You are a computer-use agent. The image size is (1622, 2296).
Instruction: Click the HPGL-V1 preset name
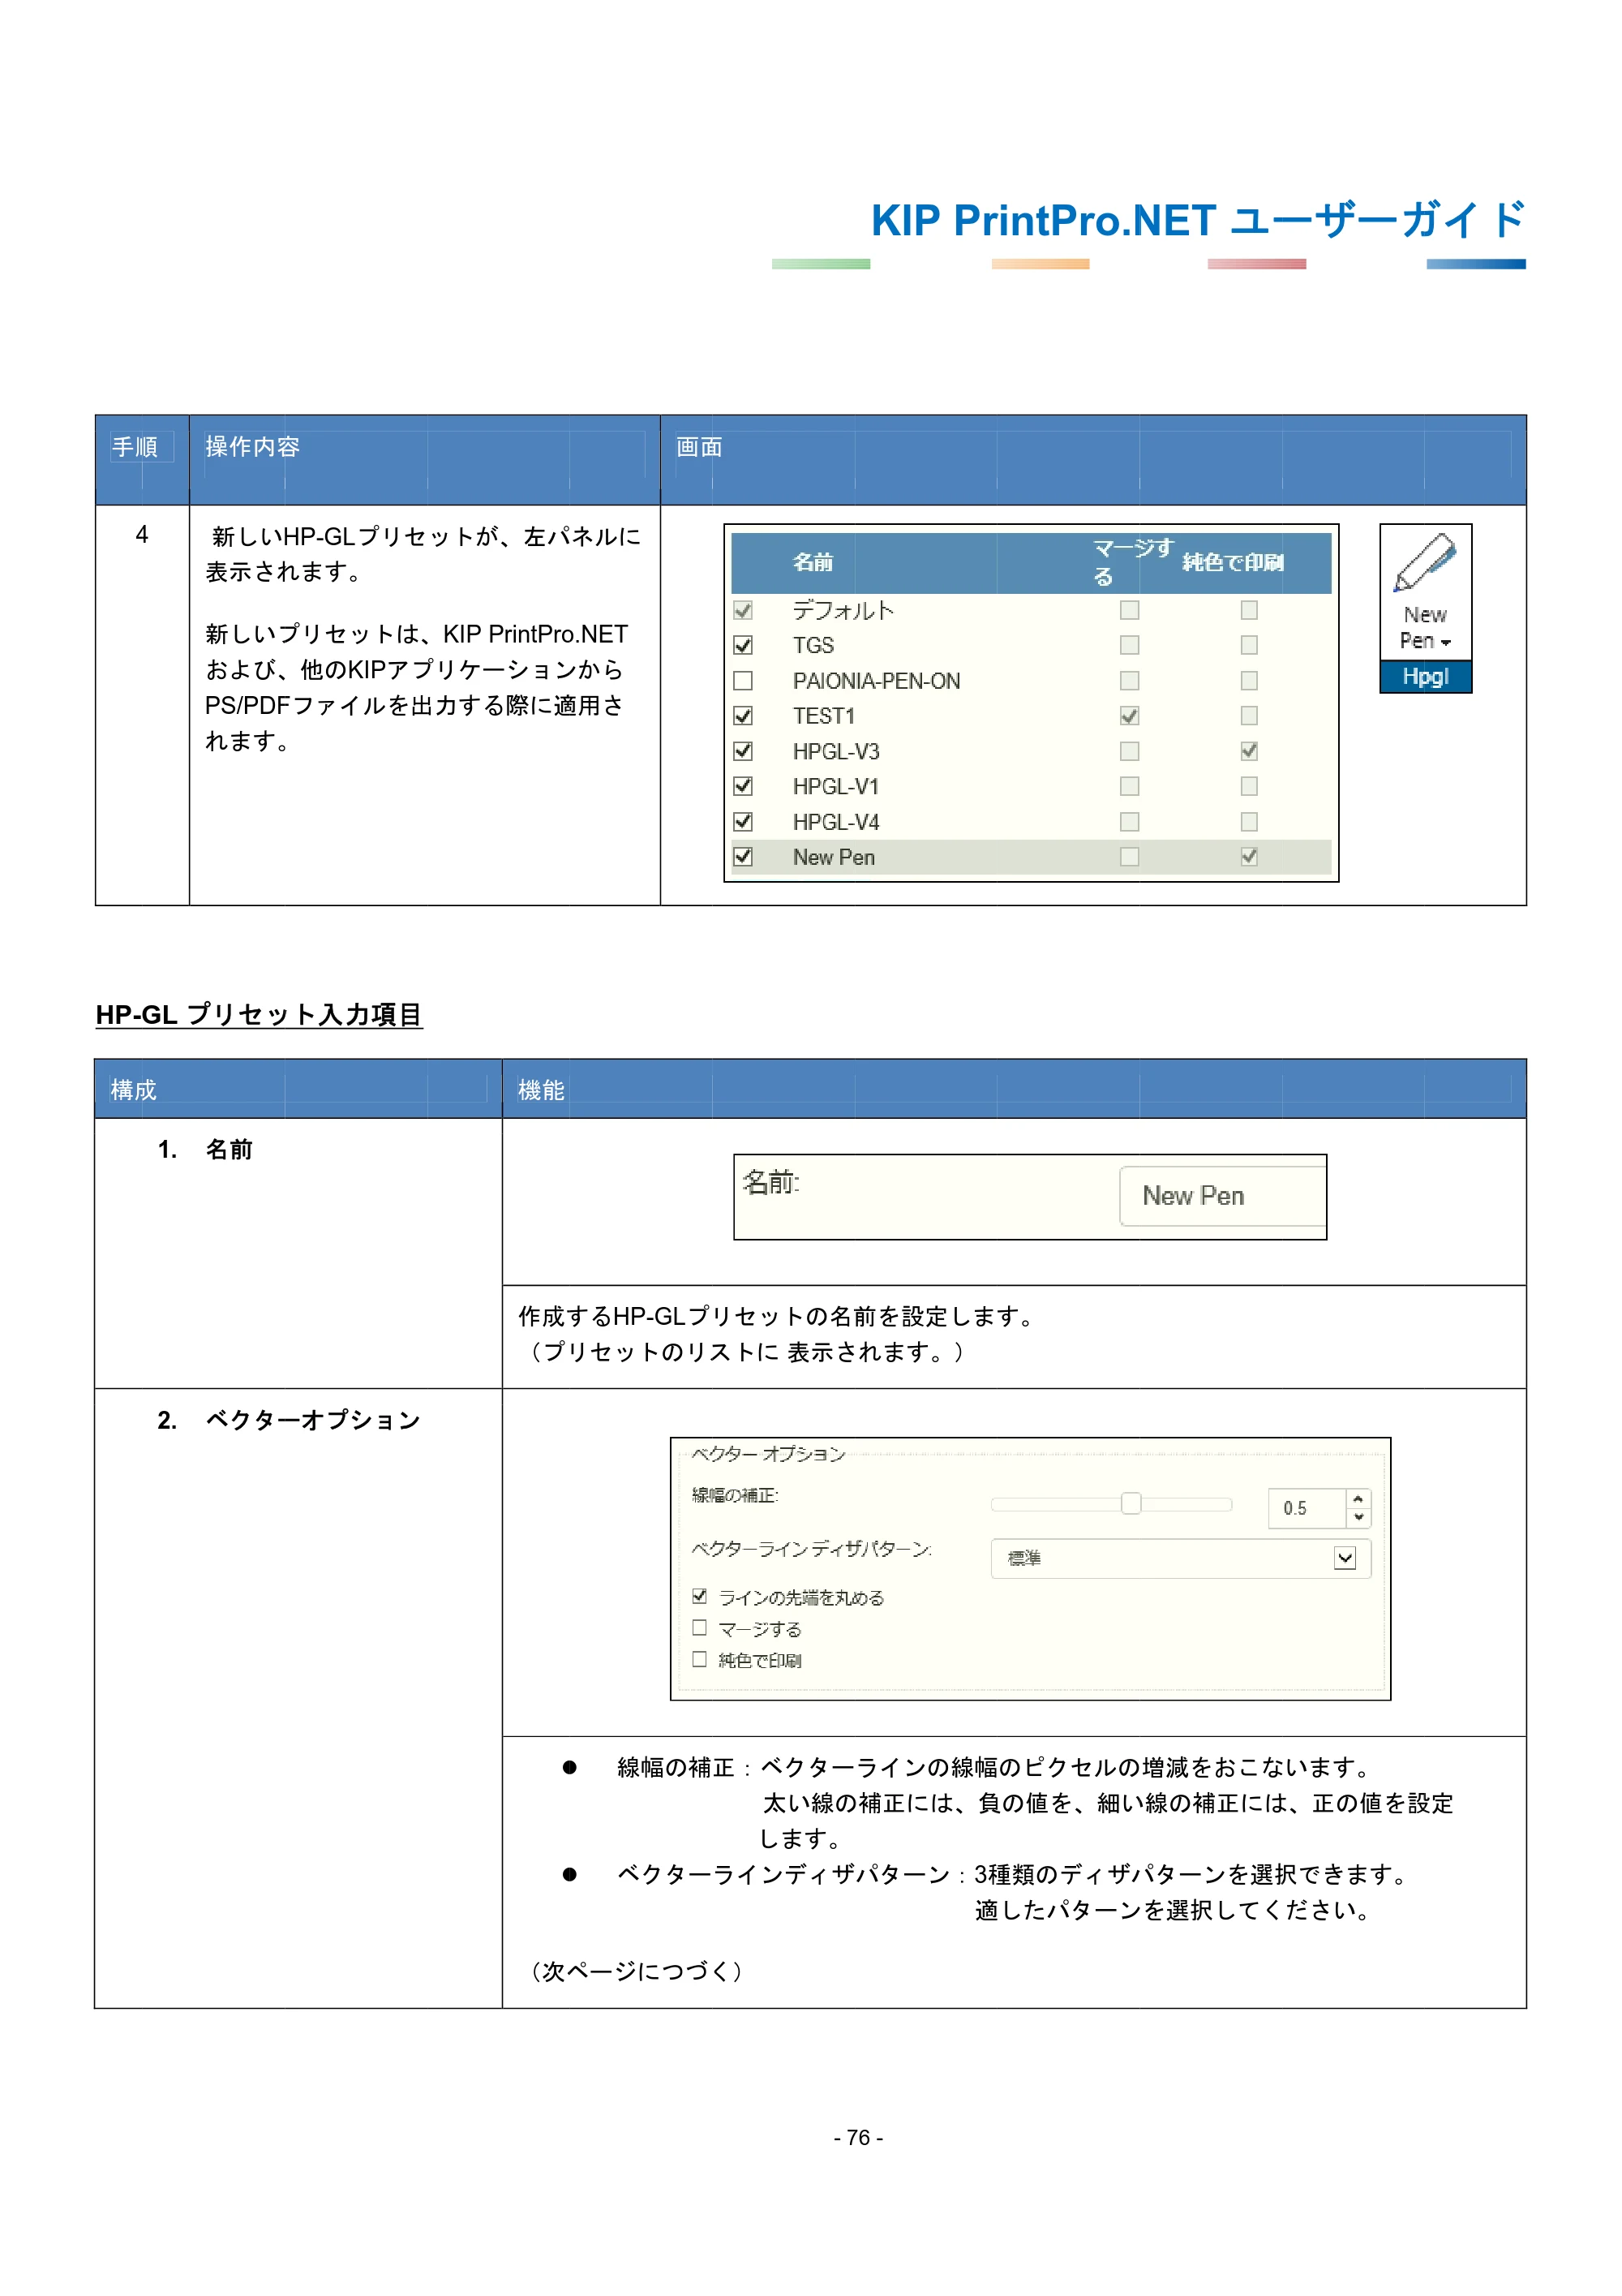point(835,786)
